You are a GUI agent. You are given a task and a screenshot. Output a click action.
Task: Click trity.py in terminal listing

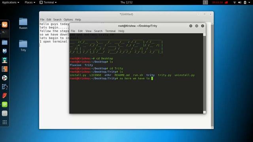[x=164, y=75]
